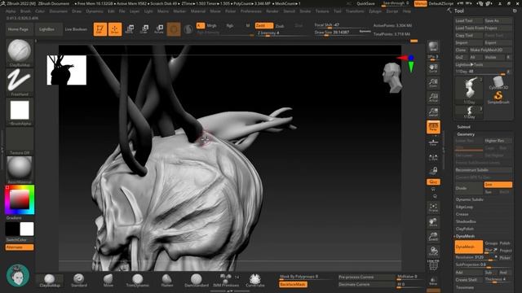Click the Rotate view icon in right shelf

pos(433,251)
